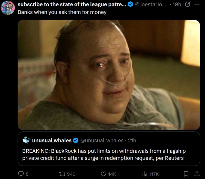The height and width of the screenshot is (179, 205).
Task: Click the poster's verified blue badge
Action: [130, 4]
